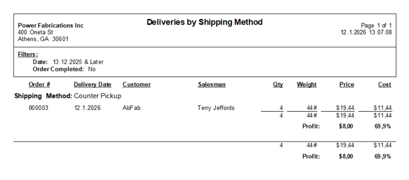Click the delivery date 12.1.2026 in the row
Screen dimensions: 409x180
pos(87,108)
